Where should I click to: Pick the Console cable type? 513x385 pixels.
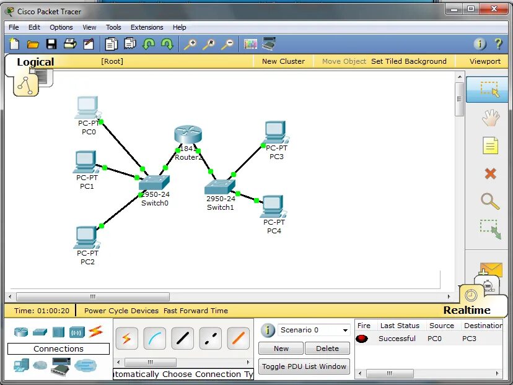(154, 338)
